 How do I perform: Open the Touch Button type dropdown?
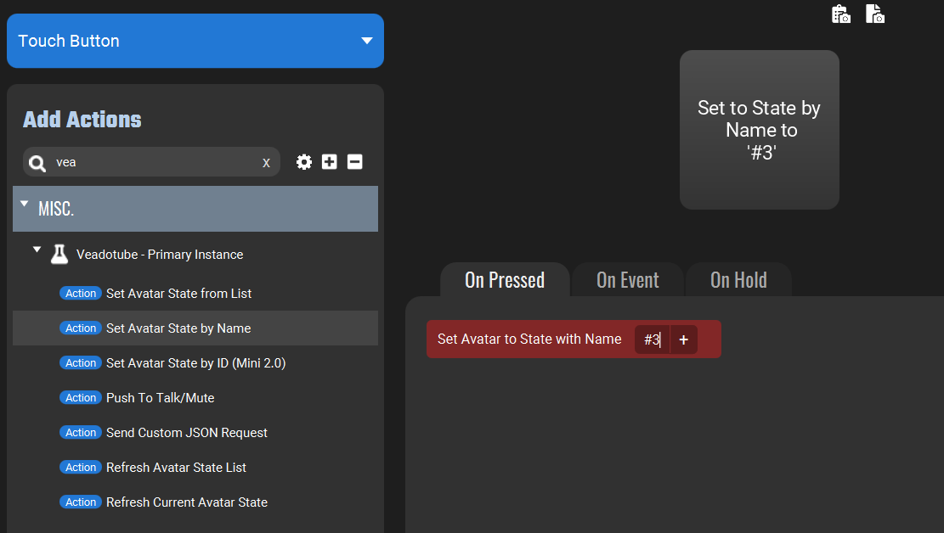pyautogui.click(x=195, y=41)
